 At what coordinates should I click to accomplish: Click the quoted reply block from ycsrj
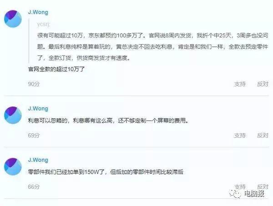[148, 41]
